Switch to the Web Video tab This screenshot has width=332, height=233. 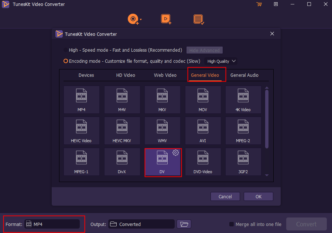165,75
